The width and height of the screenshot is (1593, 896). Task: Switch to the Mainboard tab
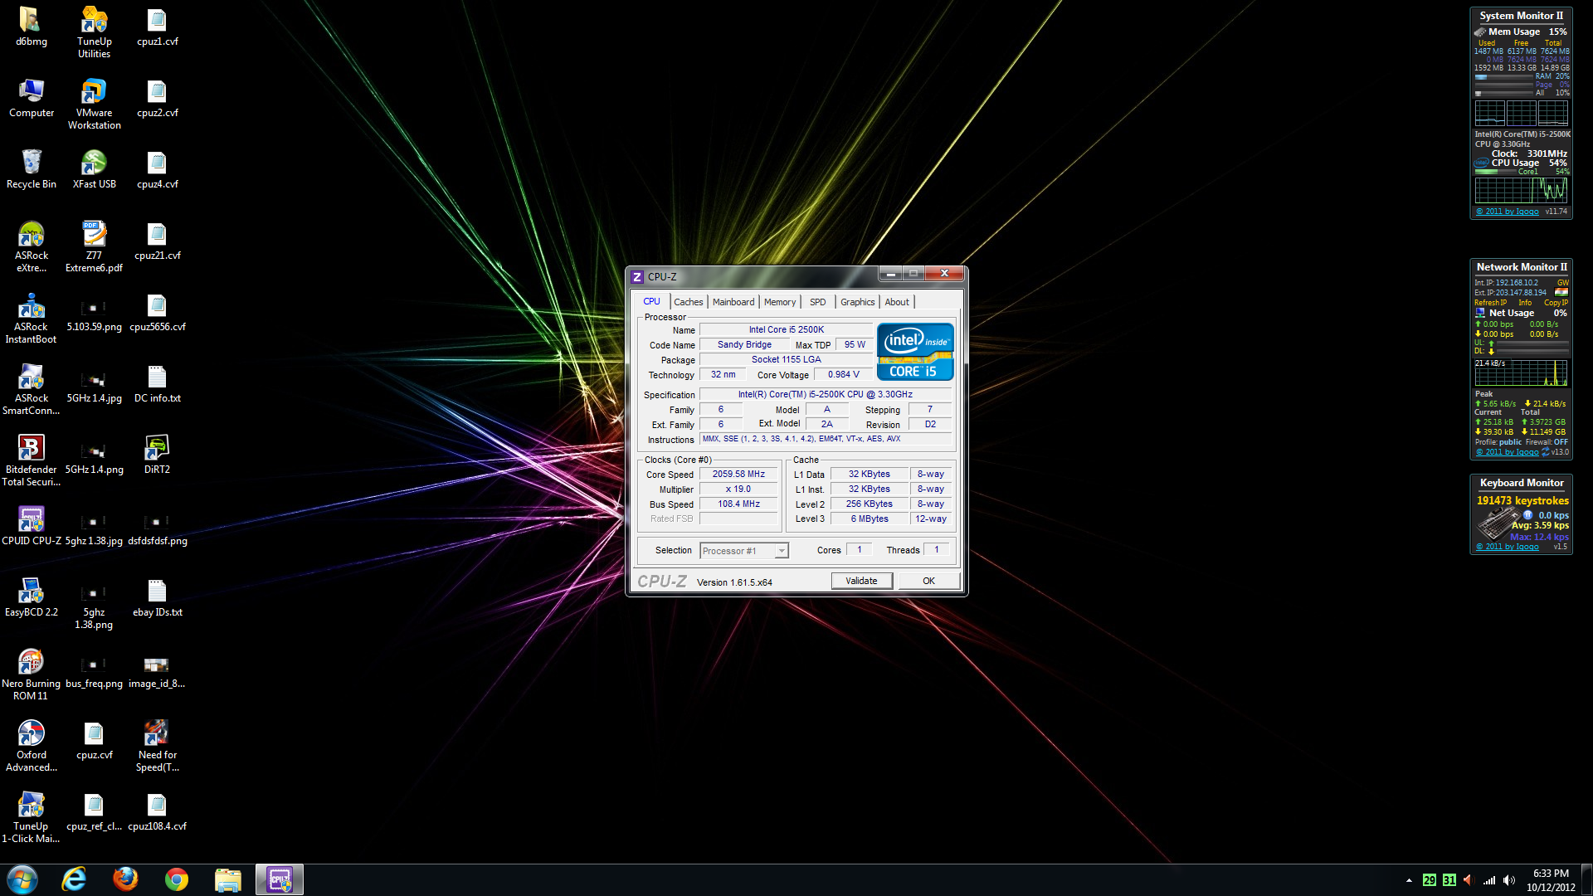733,302
